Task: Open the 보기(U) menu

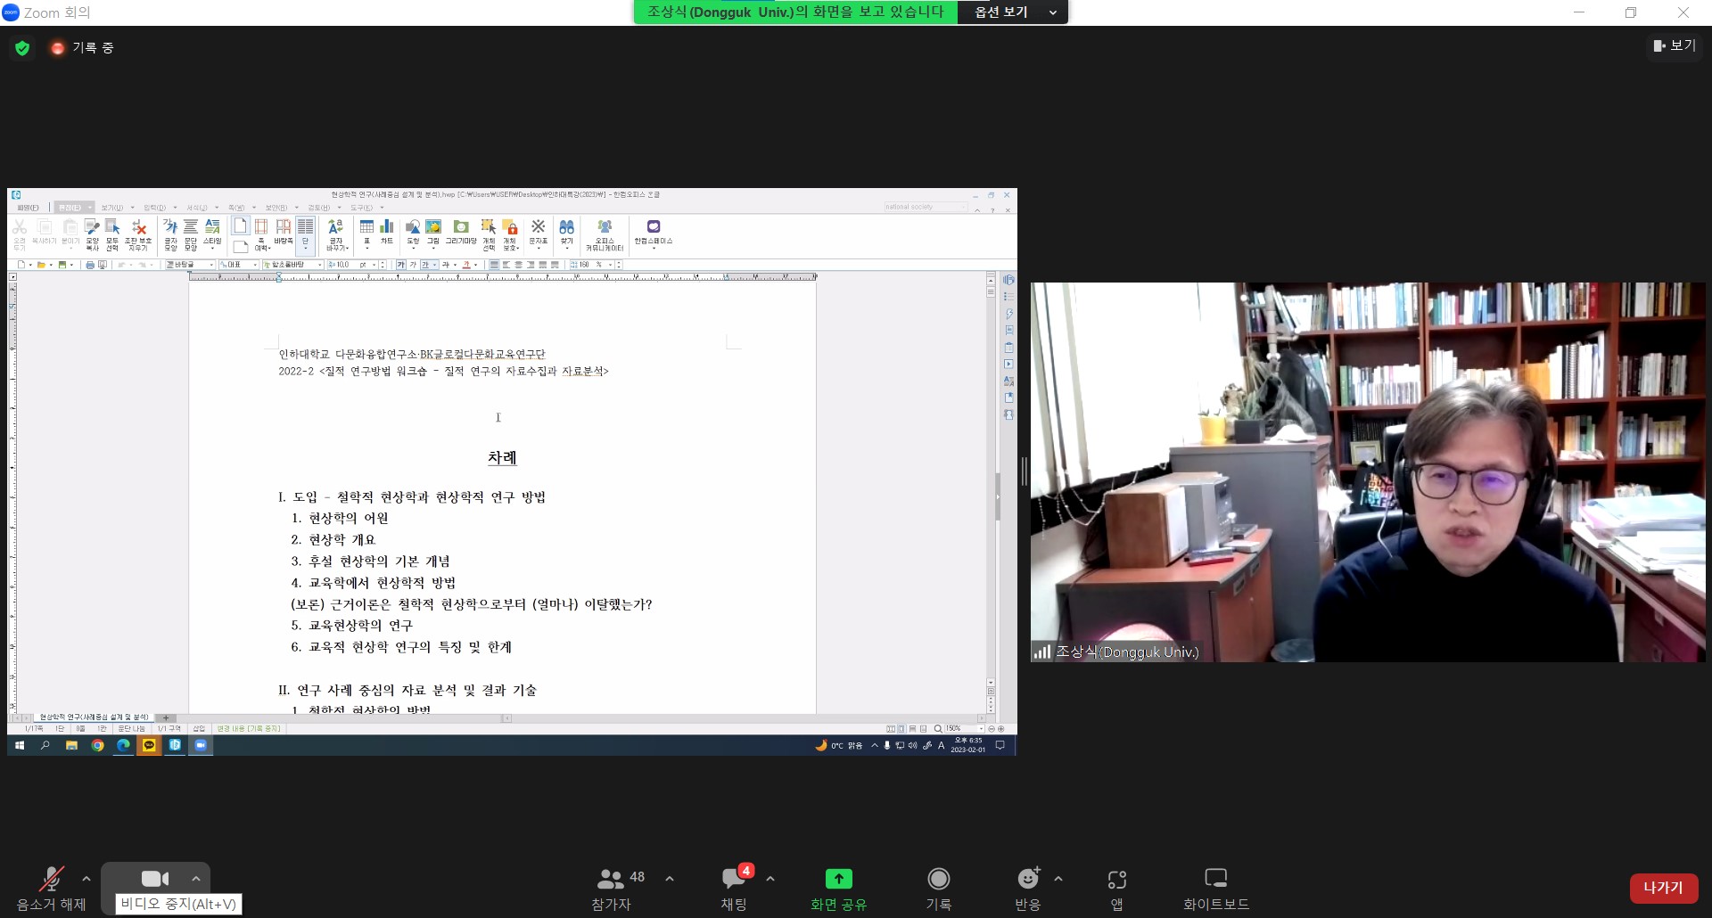Action: 111,208
